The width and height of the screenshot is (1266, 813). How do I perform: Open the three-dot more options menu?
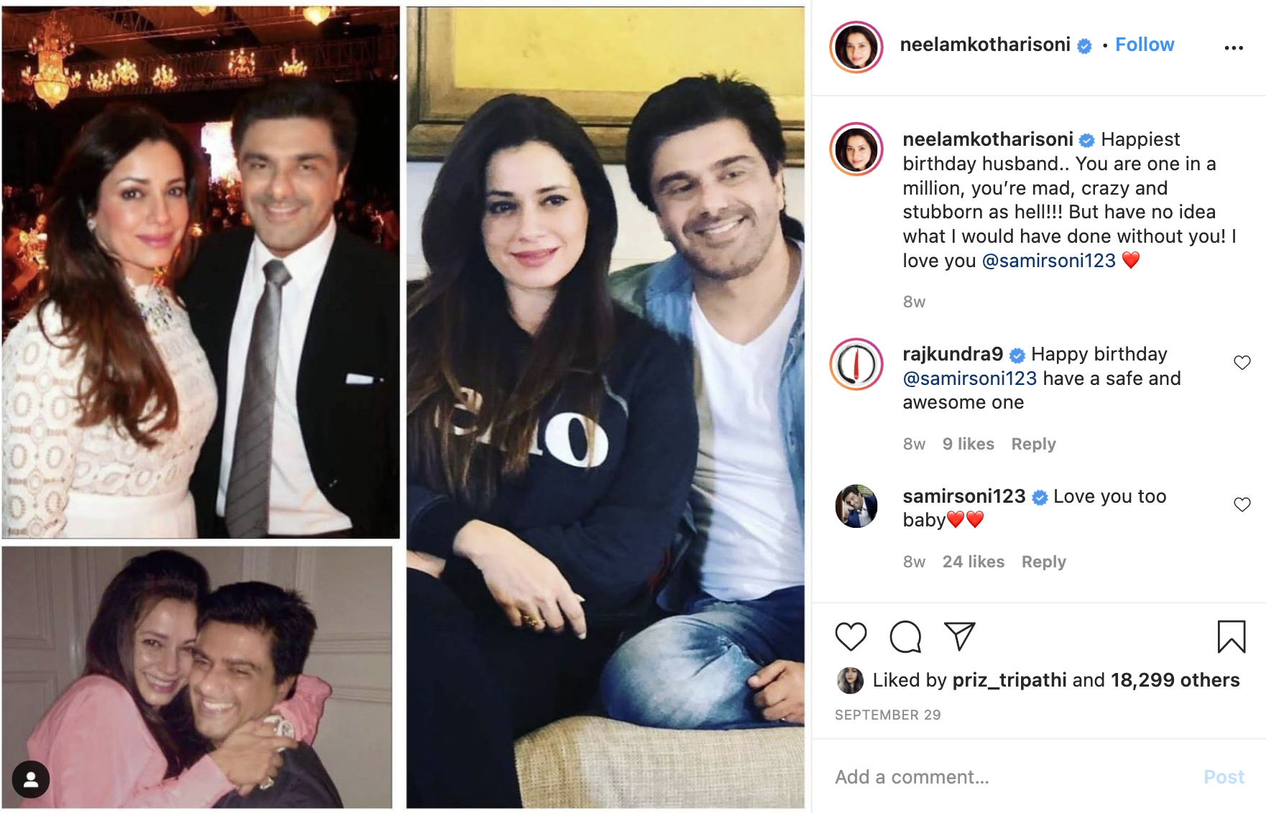[1234, 47]
